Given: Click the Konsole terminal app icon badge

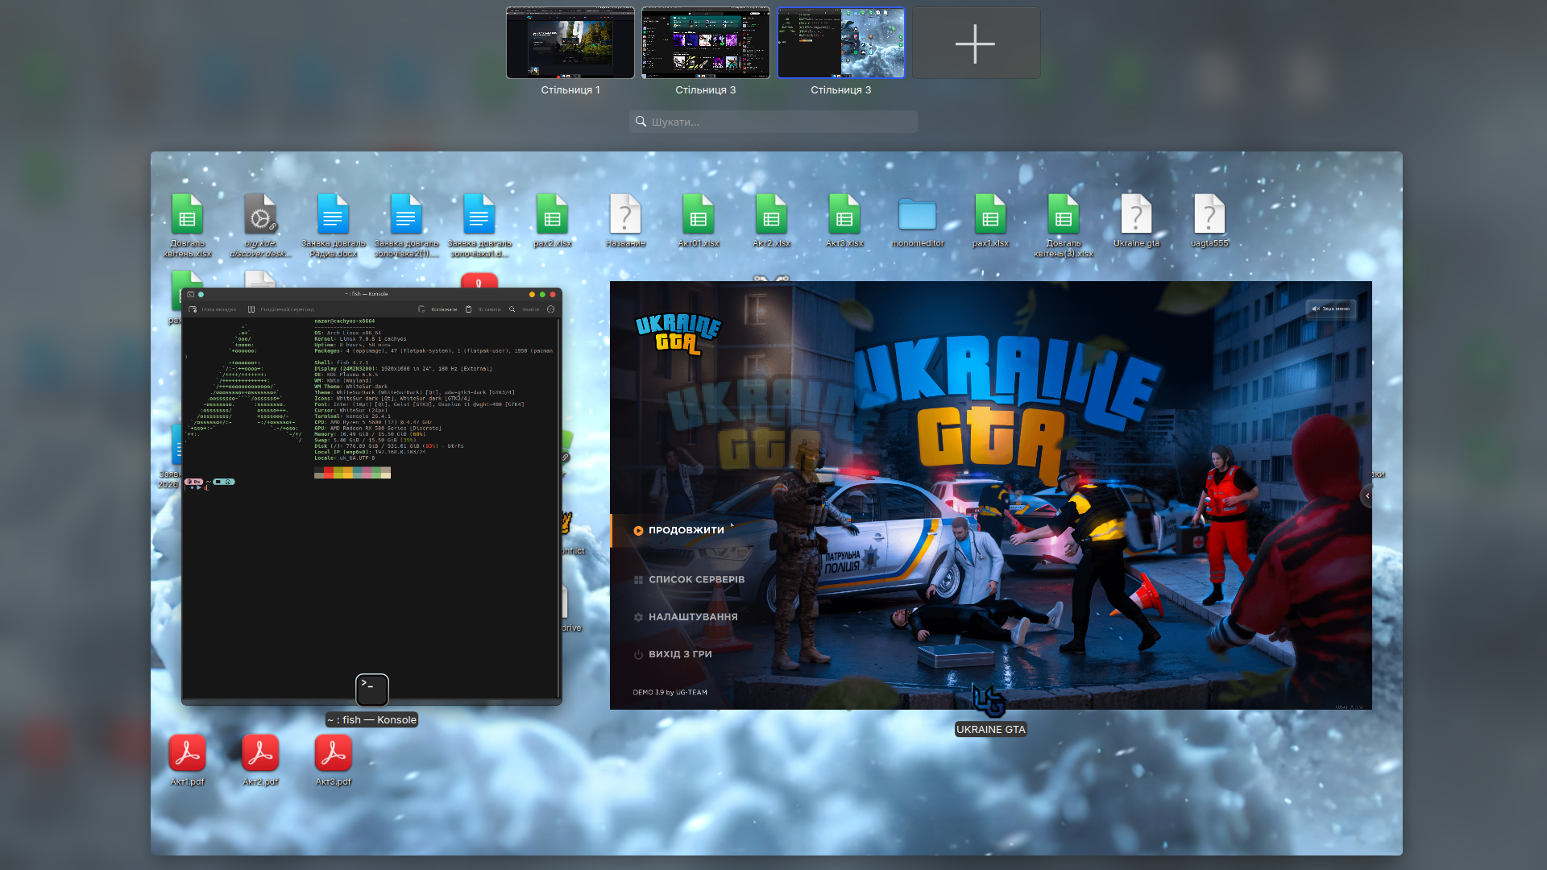Looking at the screenshot, I should point(371,690).
